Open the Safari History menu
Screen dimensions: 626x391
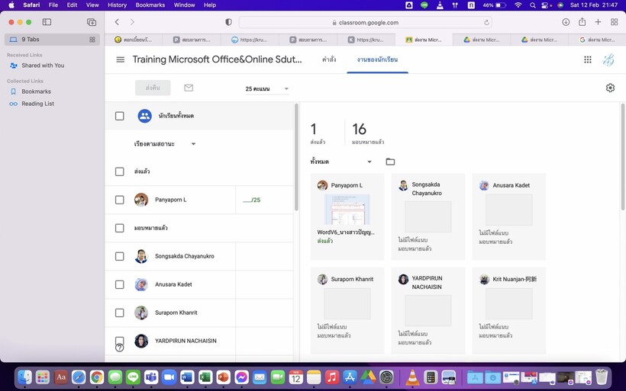(117, 5)
